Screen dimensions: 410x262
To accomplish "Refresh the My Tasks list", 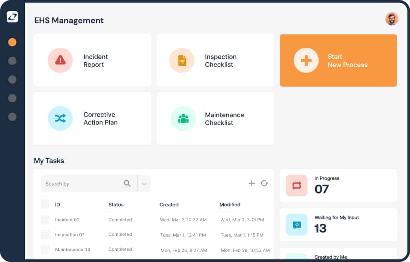I will [265, 183].
